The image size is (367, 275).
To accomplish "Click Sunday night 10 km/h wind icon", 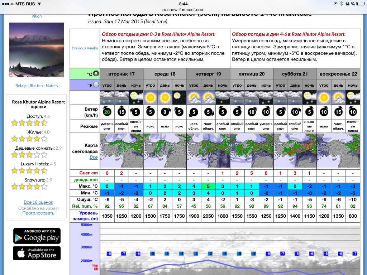I will coord(353,112).
